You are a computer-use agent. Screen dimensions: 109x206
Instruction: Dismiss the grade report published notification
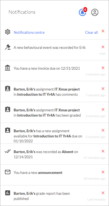[103, 193]
